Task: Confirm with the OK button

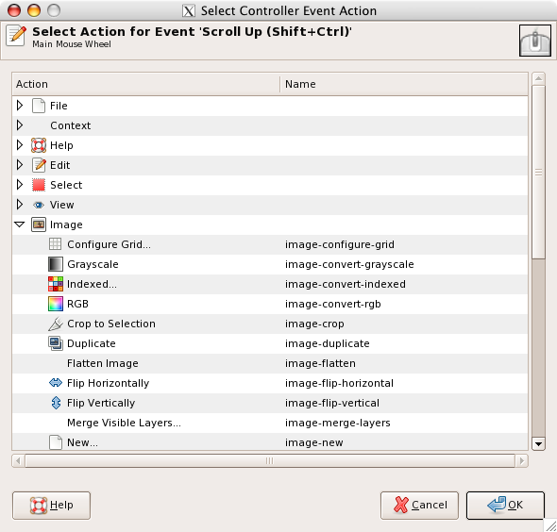Action: 505,505
